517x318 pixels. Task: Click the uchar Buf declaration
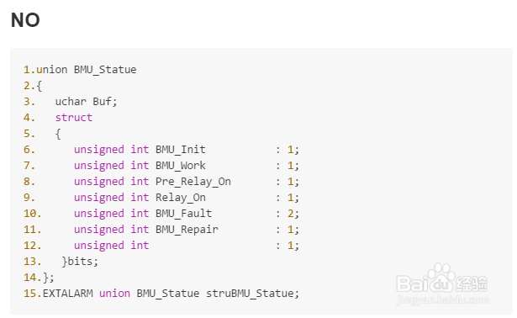pos(86,102)
